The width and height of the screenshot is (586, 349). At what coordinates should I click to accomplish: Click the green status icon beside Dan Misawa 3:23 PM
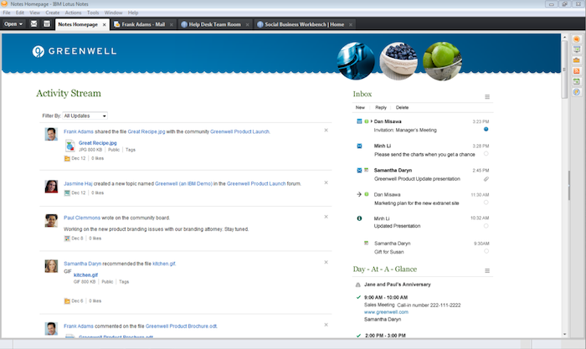click(367, 121)
